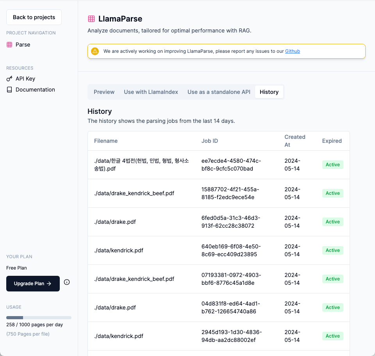Open the Documentation resource link
375x356 pixels.
tap(31, 90)
